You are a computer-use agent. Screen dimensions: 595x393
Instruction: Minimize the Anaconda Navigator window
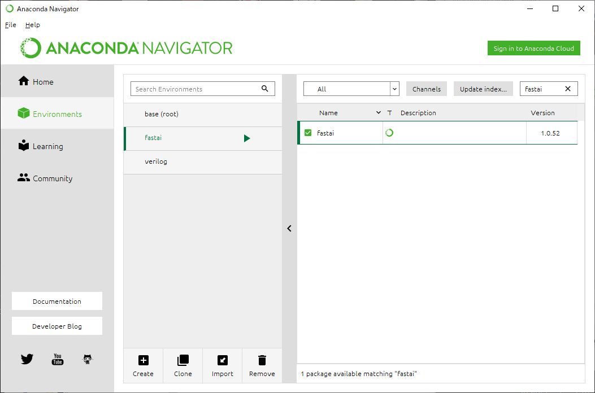coord(529,8)
